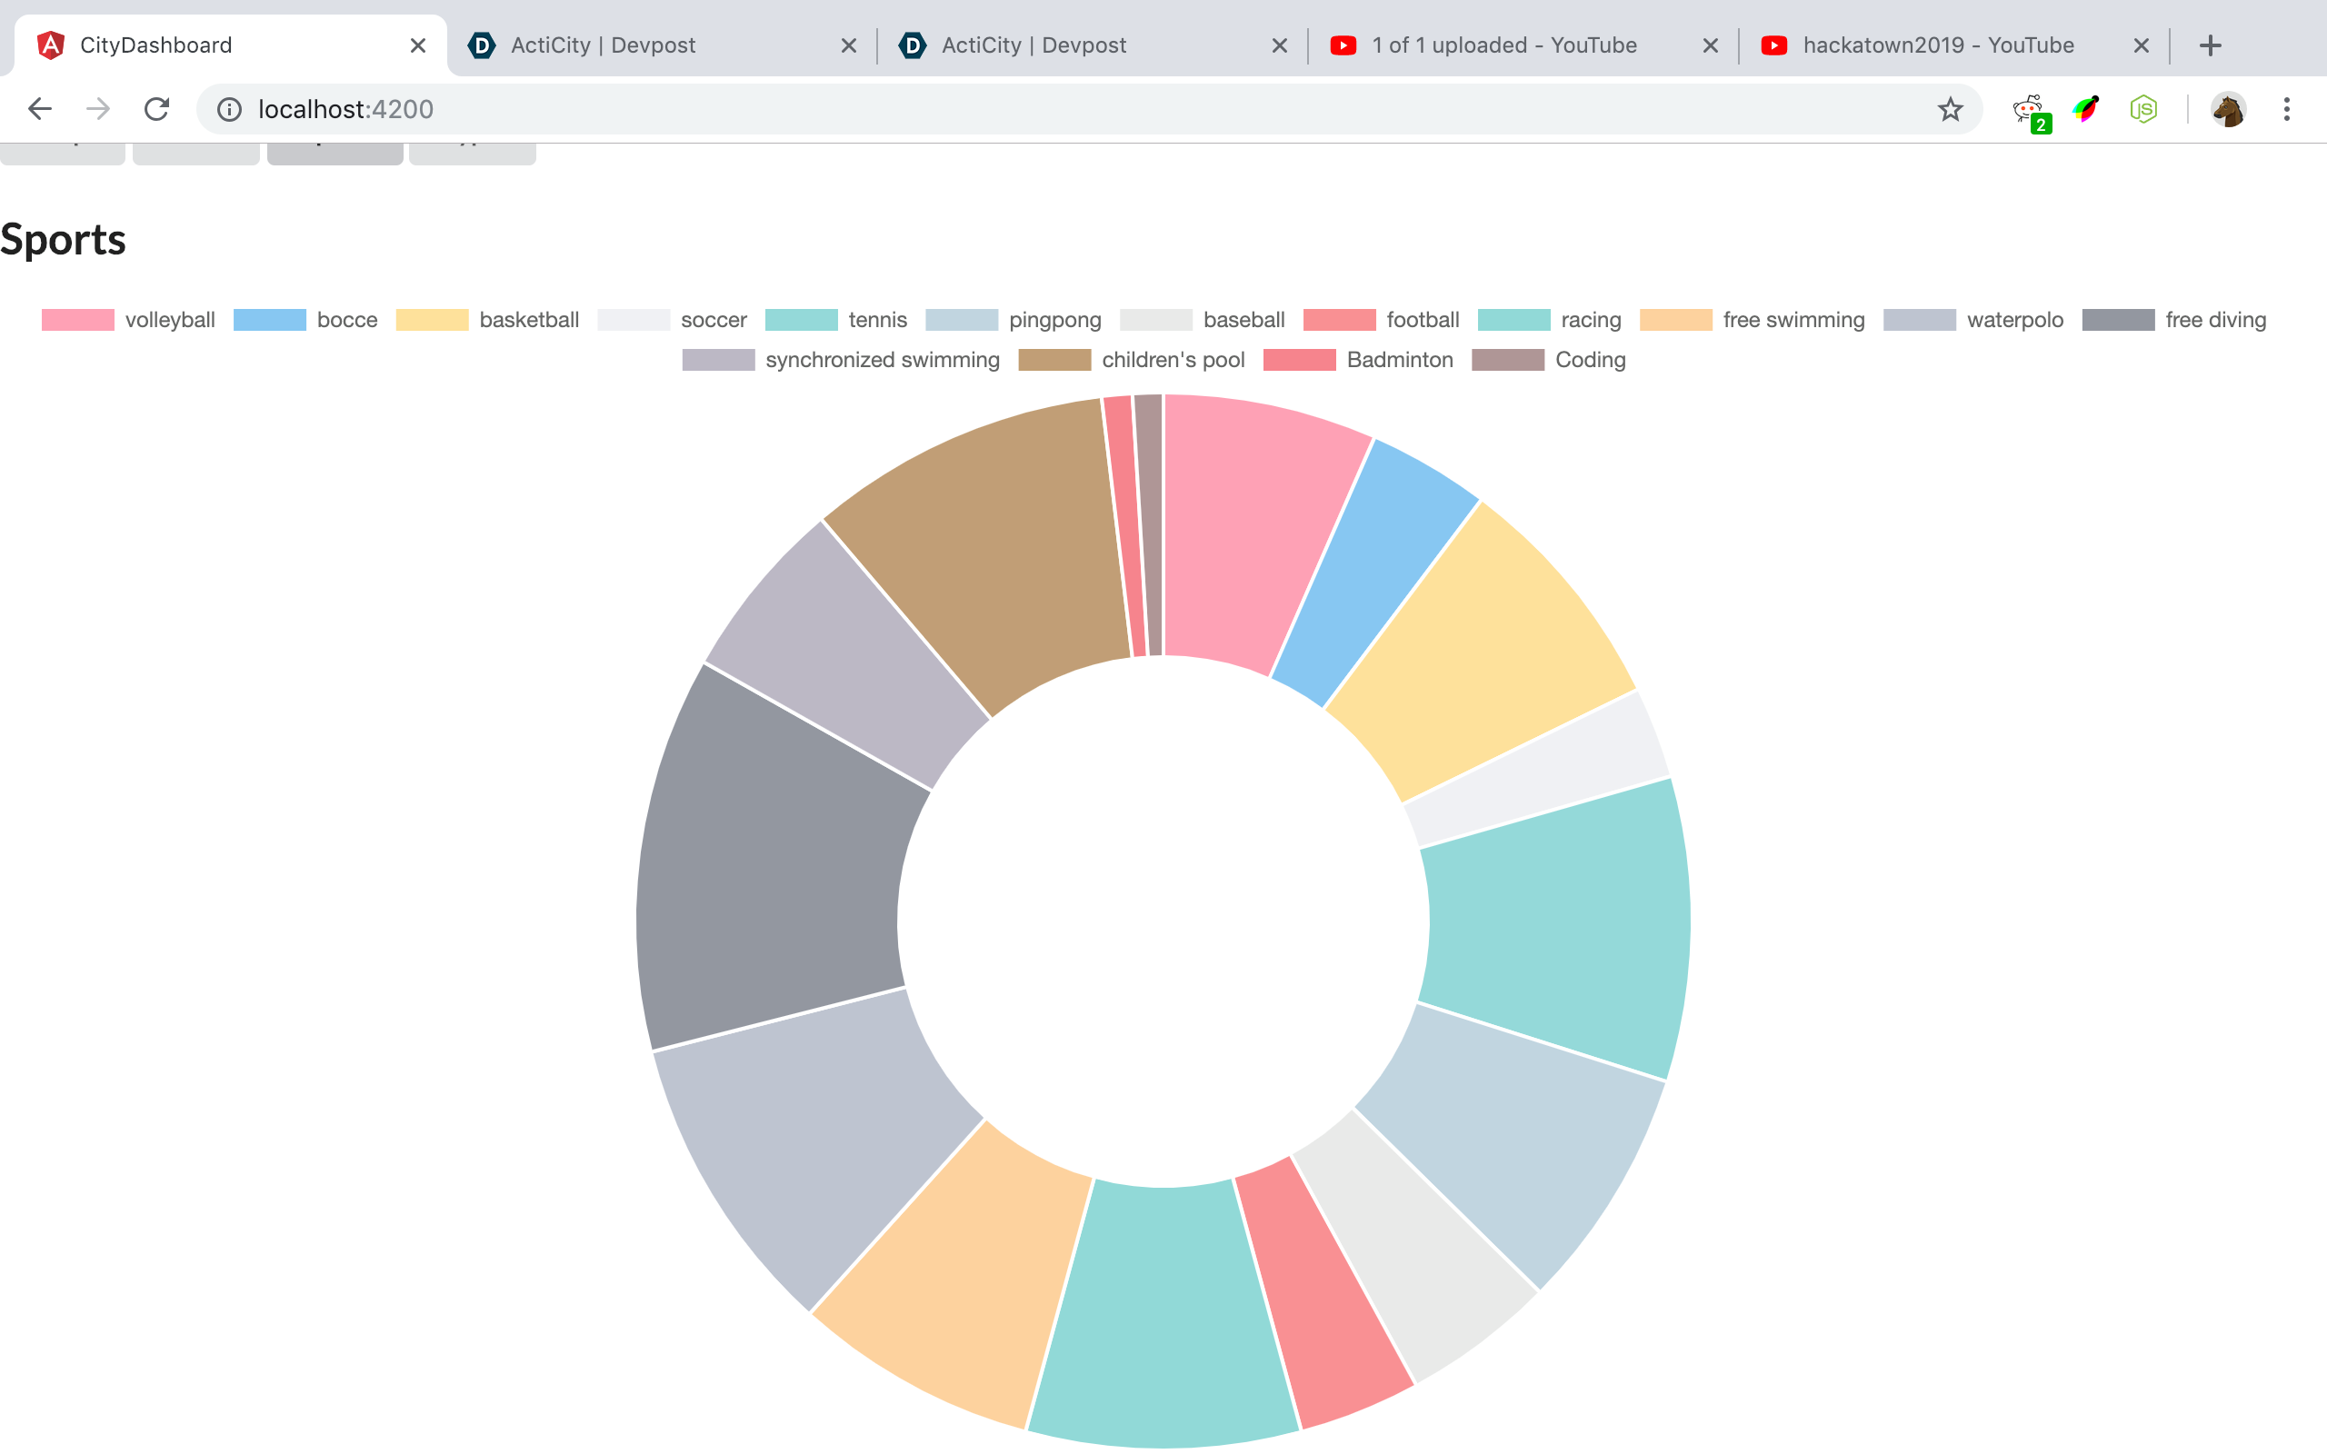This screenshot has height=1454, width=2327.
Task: Open the Reddit extension icon
Action: pos(2028,110)
